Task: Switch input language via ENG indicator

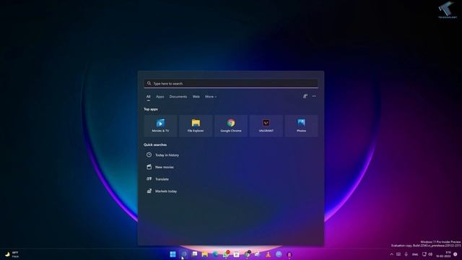Action: (x=415, y=254)
